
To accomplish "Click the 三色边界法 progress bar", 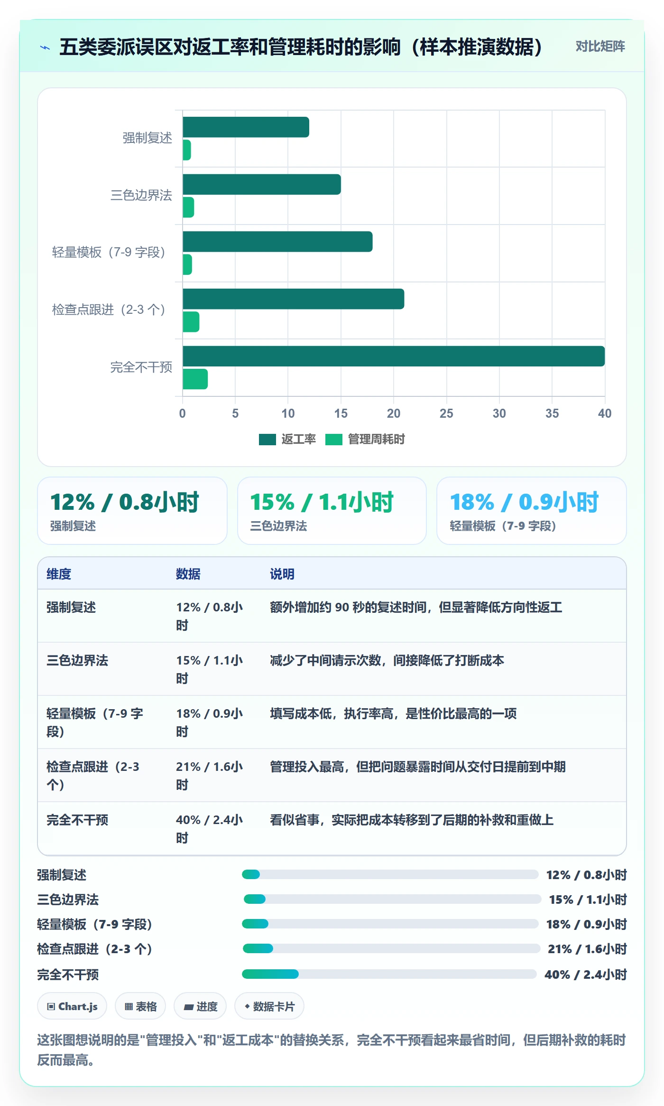I will (392, 899).
